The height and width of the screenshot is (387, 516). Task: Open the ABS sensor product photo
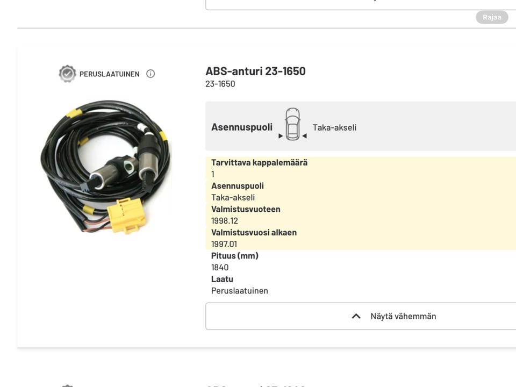coord(106,167)
